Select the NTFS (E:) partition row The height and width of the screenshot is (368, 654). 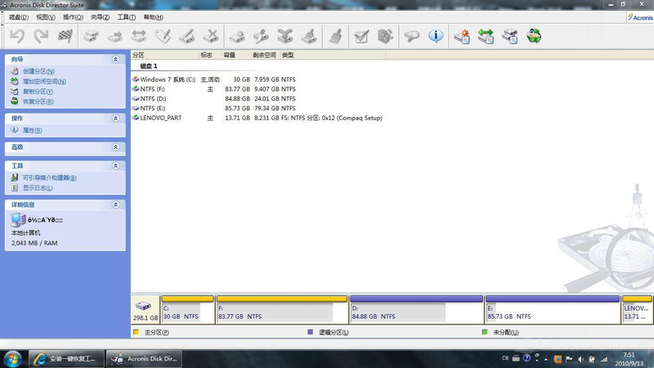214,108
